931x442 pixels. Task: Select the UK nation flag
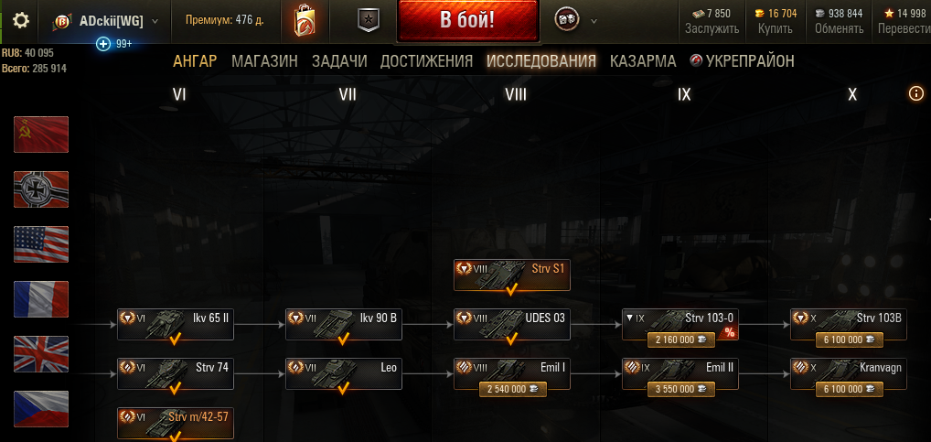pyautogui.click(x=41, y=354)
